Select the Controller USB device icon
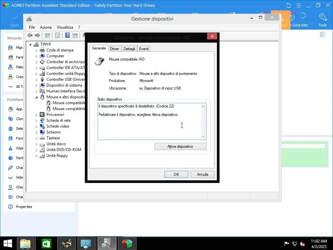Image resolution: width=333 pixels, height=250 pixels. click(x=42, y=79)
